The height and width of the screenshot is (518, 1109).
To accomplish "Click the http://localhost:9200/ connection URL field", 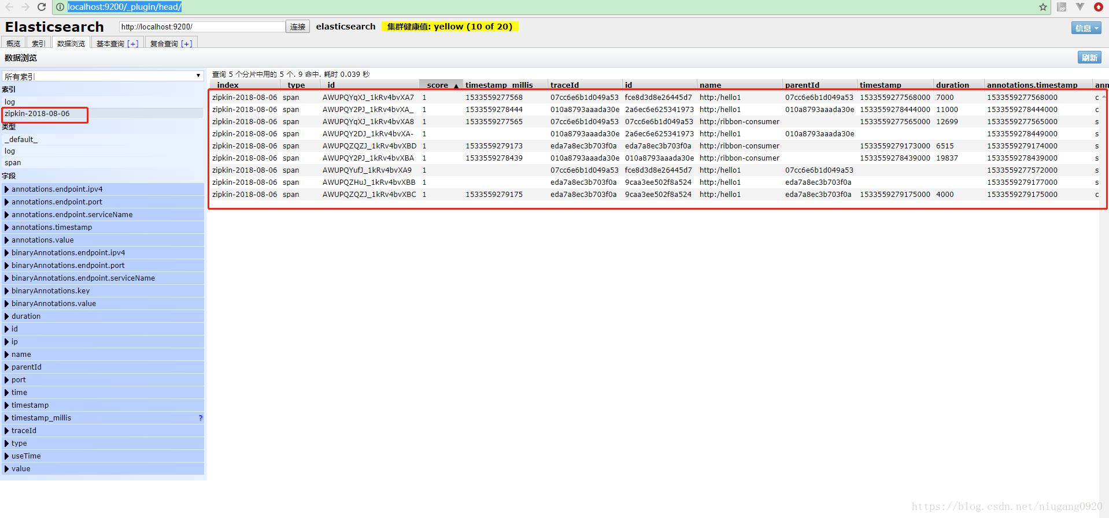I will [x=202, y=27].
